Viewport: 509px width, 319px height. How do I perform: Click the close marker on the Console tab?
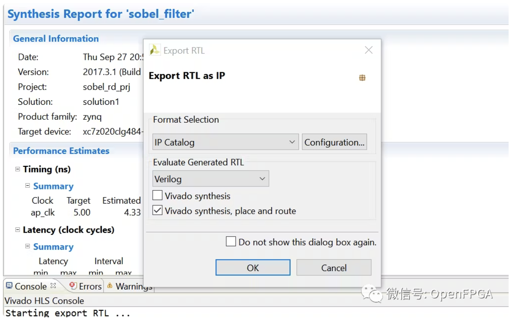pyautogui.click(x=53, y=285)
